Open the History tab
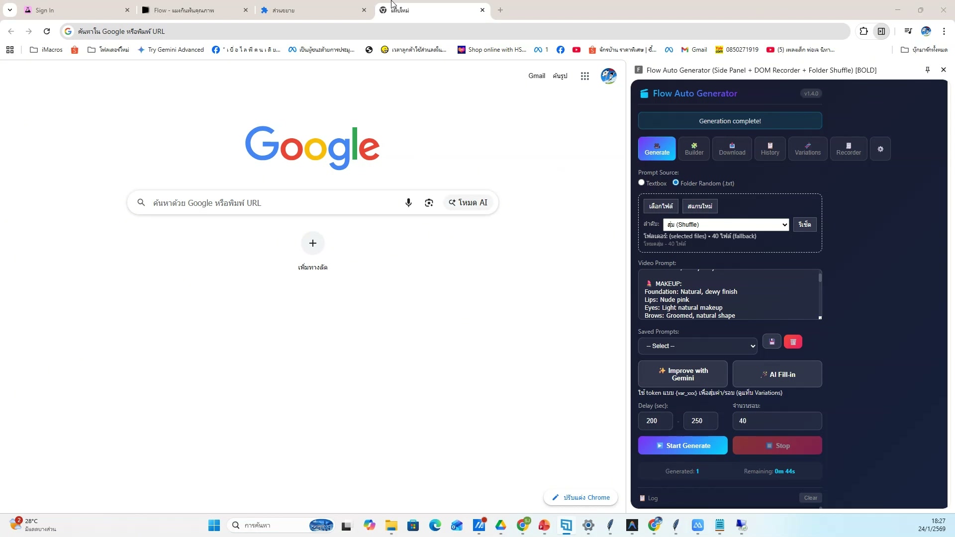 [x=769, y=149]
